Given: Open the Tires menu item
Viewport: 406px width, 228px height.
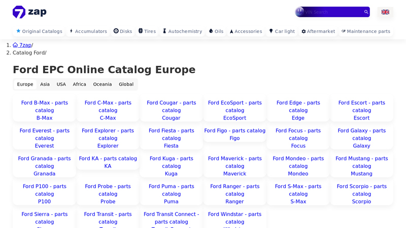Looking at the screenshot, I should pyautogui.click(x=147, y=31).
